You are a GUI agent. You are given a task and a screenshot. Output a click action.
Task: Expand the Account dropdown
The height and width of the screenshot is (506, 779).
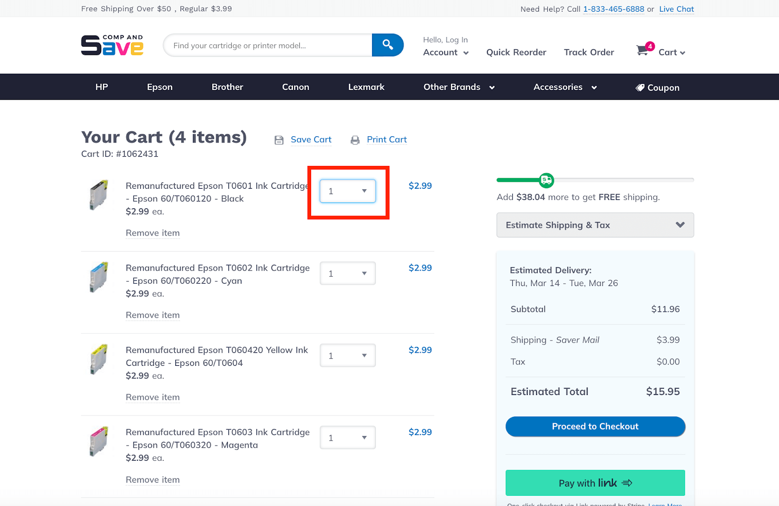pos(445,52)
